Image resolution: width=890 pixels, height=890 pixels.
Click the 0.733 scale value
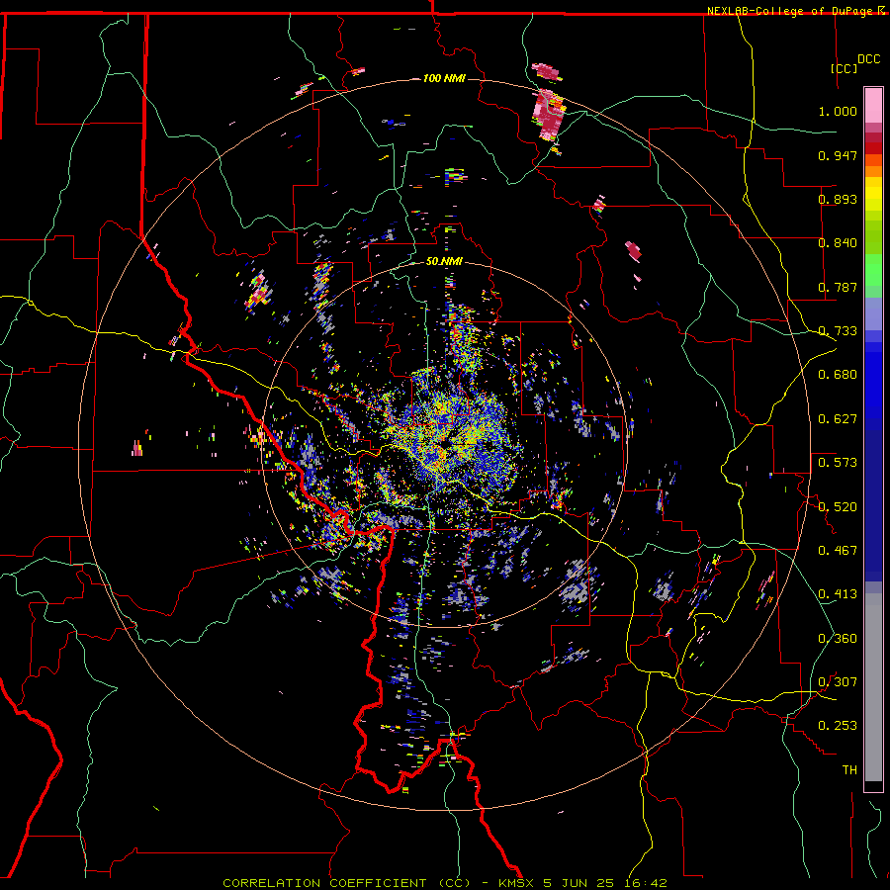(838, 331)
